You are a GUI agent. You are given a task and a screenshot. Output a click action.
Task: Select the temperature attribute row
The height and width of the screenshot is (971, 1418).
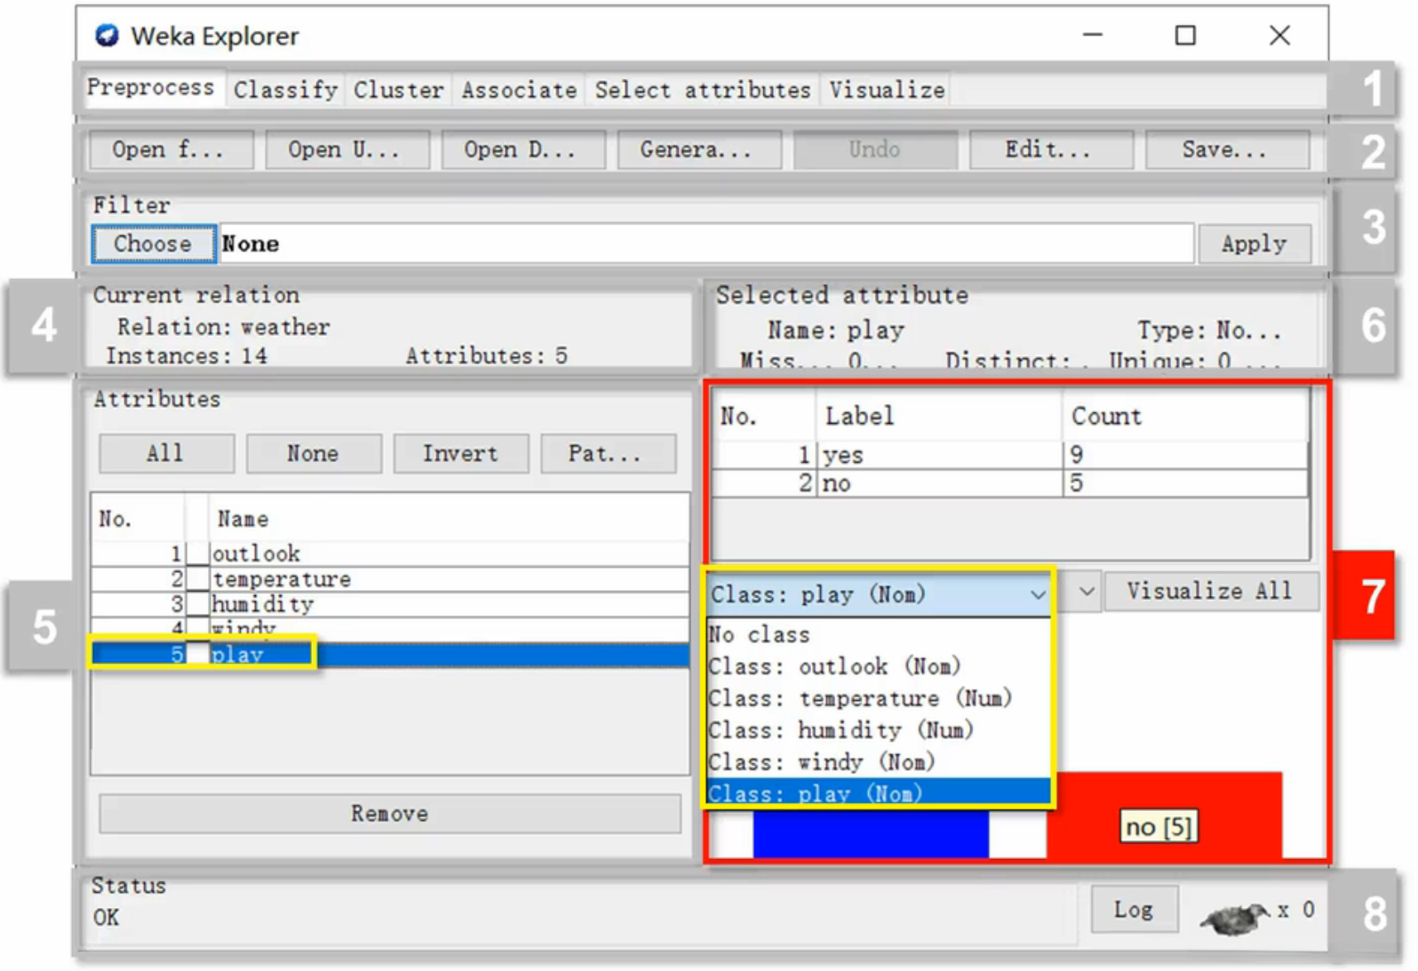click(391, 579)
